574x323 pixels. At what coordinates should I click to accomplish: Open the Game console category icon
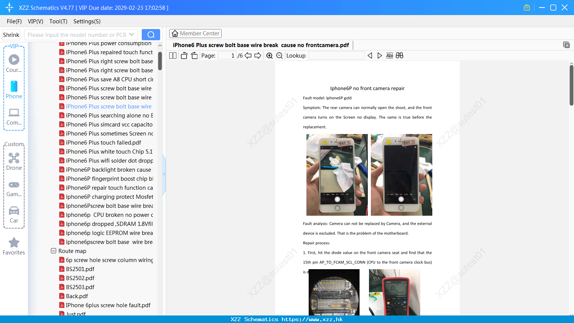coord(14,189)
